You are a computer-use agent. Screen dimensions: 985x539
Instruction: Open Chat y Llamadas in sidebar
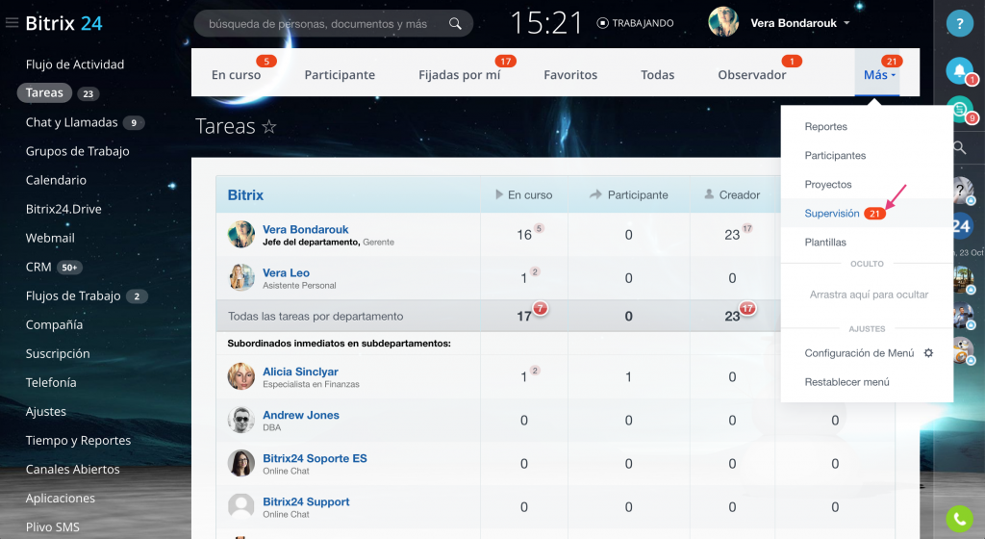pyautogui.click(x=71, y=122)
